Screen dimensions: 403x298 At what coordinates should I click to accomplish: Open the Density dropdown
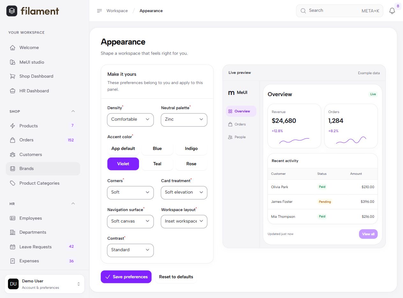point(130,120)
